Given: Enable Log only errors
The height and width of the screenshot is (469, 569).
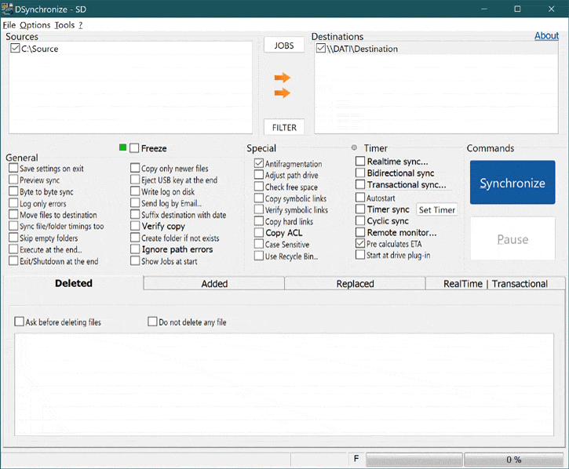Looking at the screenshot, I should 13,203.
